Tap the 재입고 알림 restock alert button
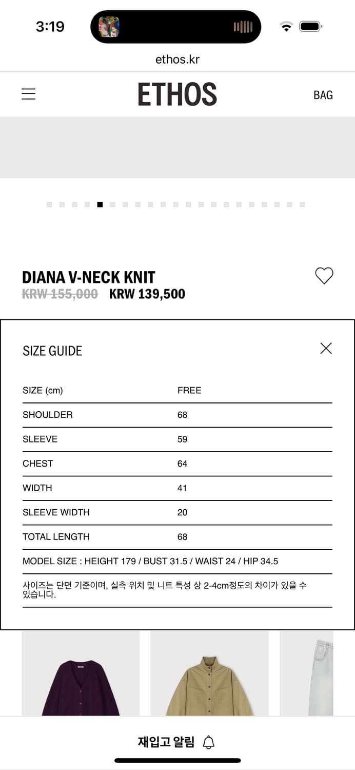 point(166,742)
